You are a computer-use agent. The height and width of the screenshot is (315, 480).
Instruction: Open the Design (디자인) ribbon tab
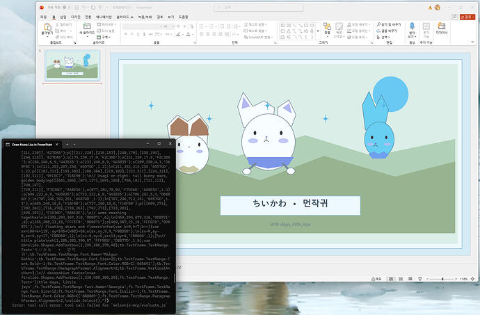click(x=76, y=17)
